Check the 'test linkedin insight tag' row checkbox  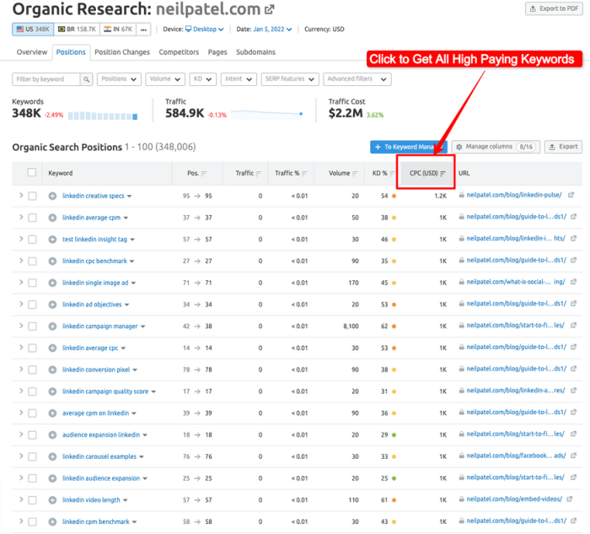coord(32,239)
